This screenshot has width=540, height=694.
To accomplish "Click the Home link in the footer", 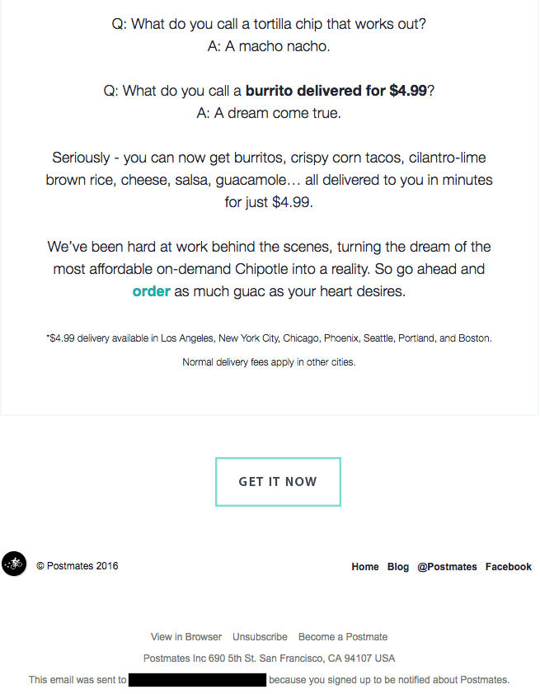I will coord(365,567).
